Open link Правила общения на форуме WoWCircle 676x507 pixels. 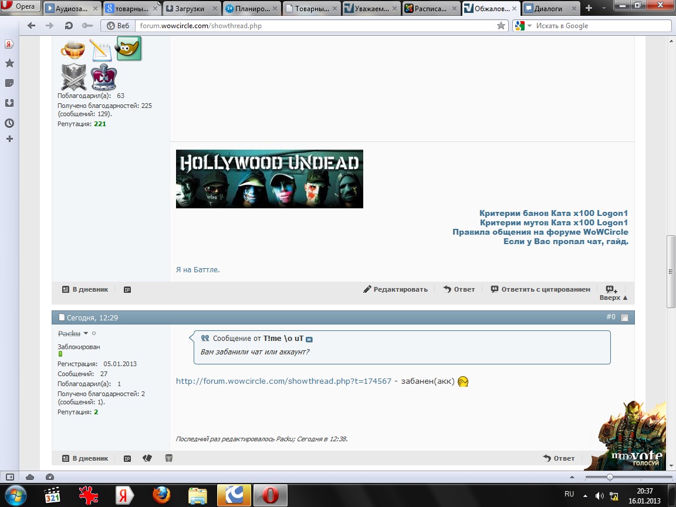[540, 232]
